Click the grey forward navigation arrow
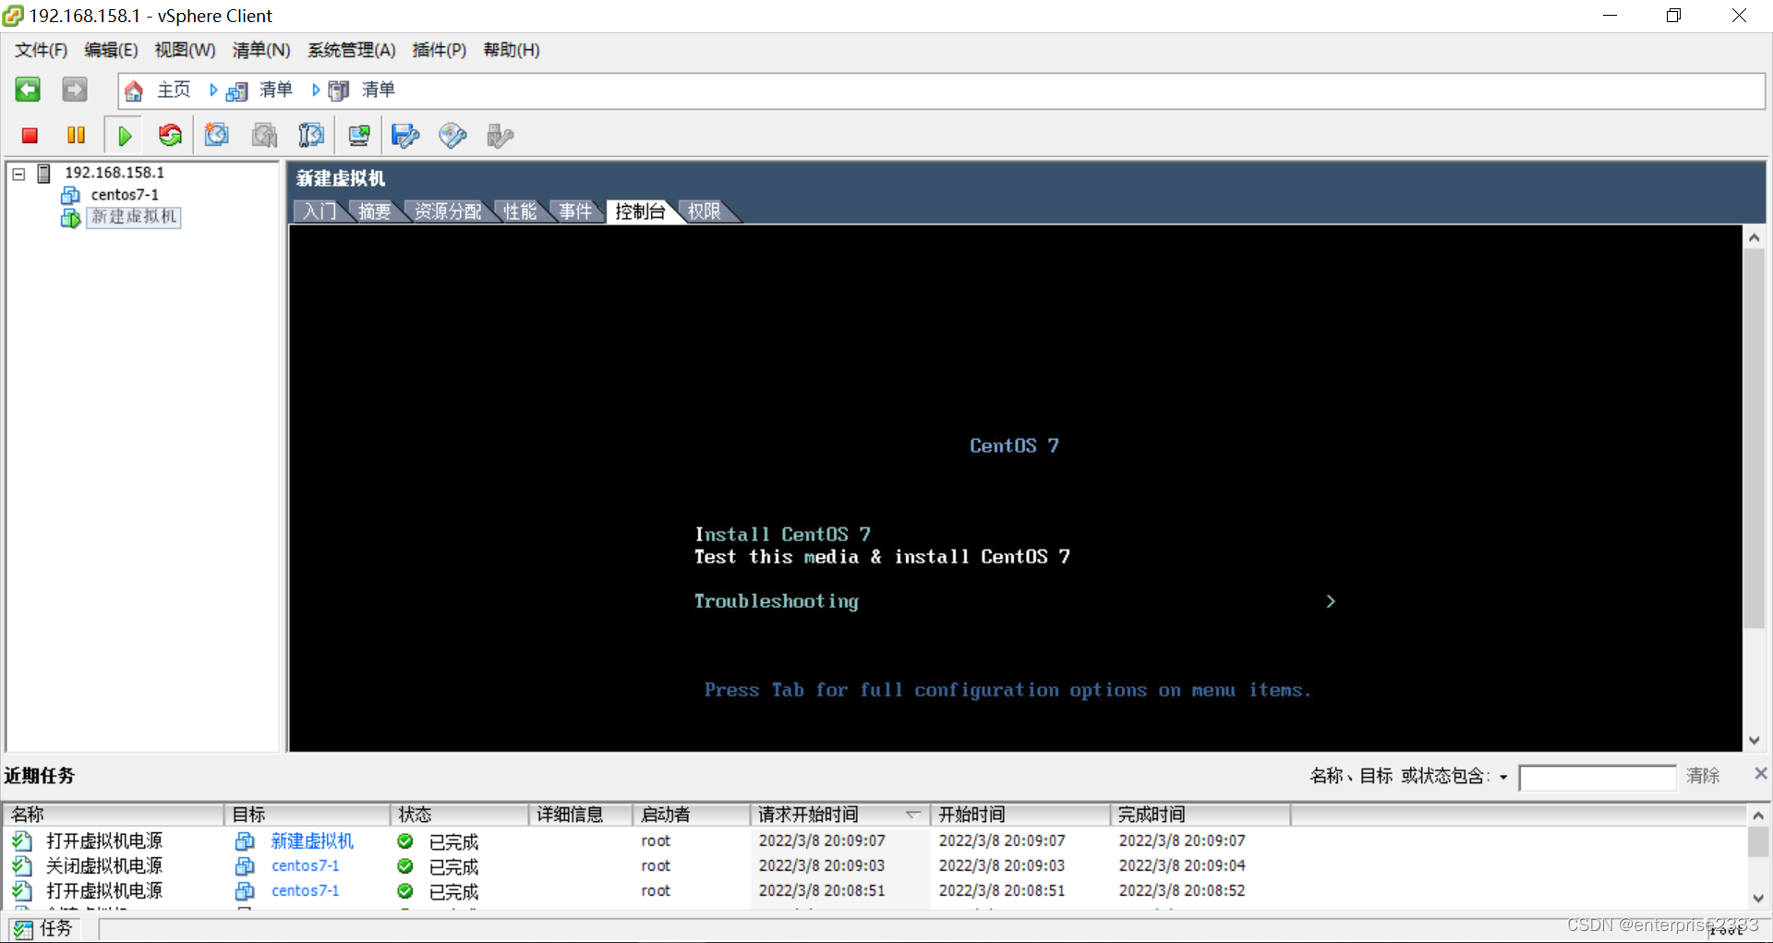 75,90
